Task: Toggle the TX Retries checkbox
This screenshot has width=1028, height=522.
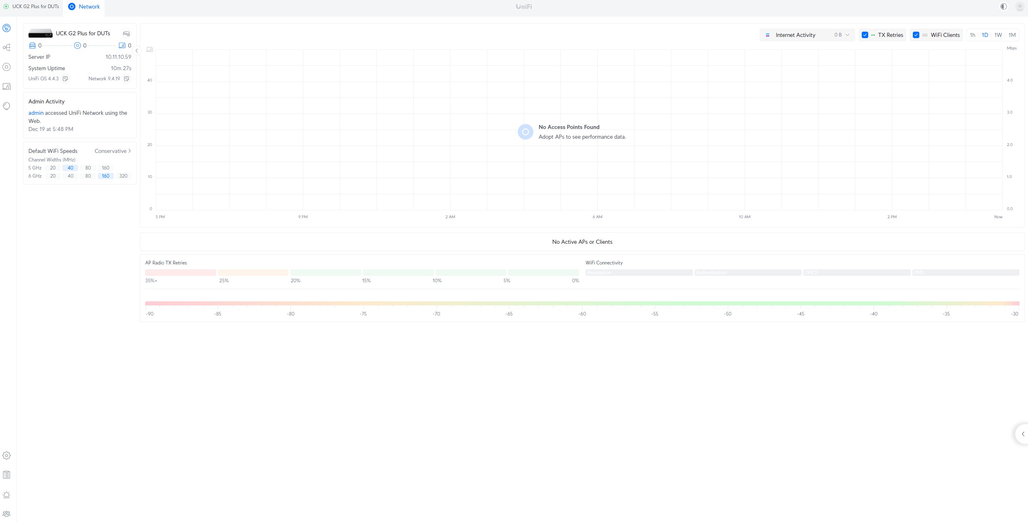Action: click(865, 35)
